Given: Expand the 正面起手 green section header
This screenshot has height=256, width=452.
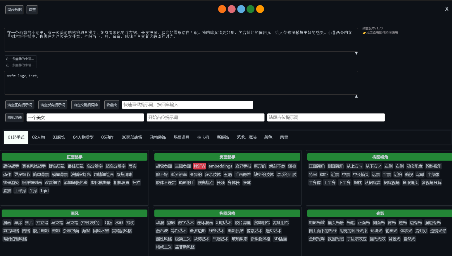Looking at the screenshot, I should click(x=74, y=157).
